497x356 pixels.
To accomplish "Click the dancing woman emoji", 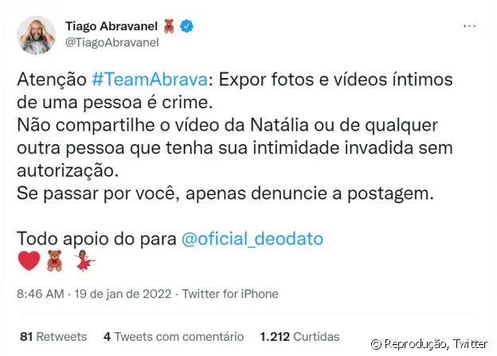I will [x=84, y=260].
